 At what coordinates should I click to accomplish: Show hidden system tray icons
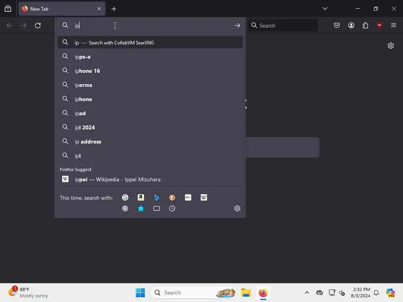(307, 293)
